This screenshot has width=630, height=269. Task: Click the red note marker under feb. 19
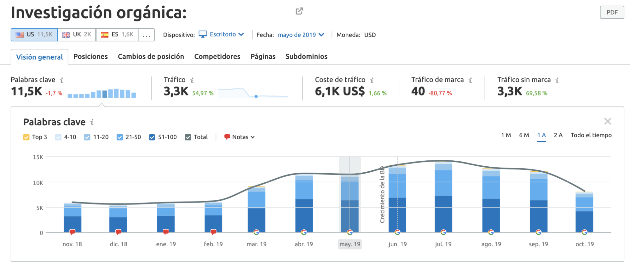pyautogui.click(x=213, y=232)
